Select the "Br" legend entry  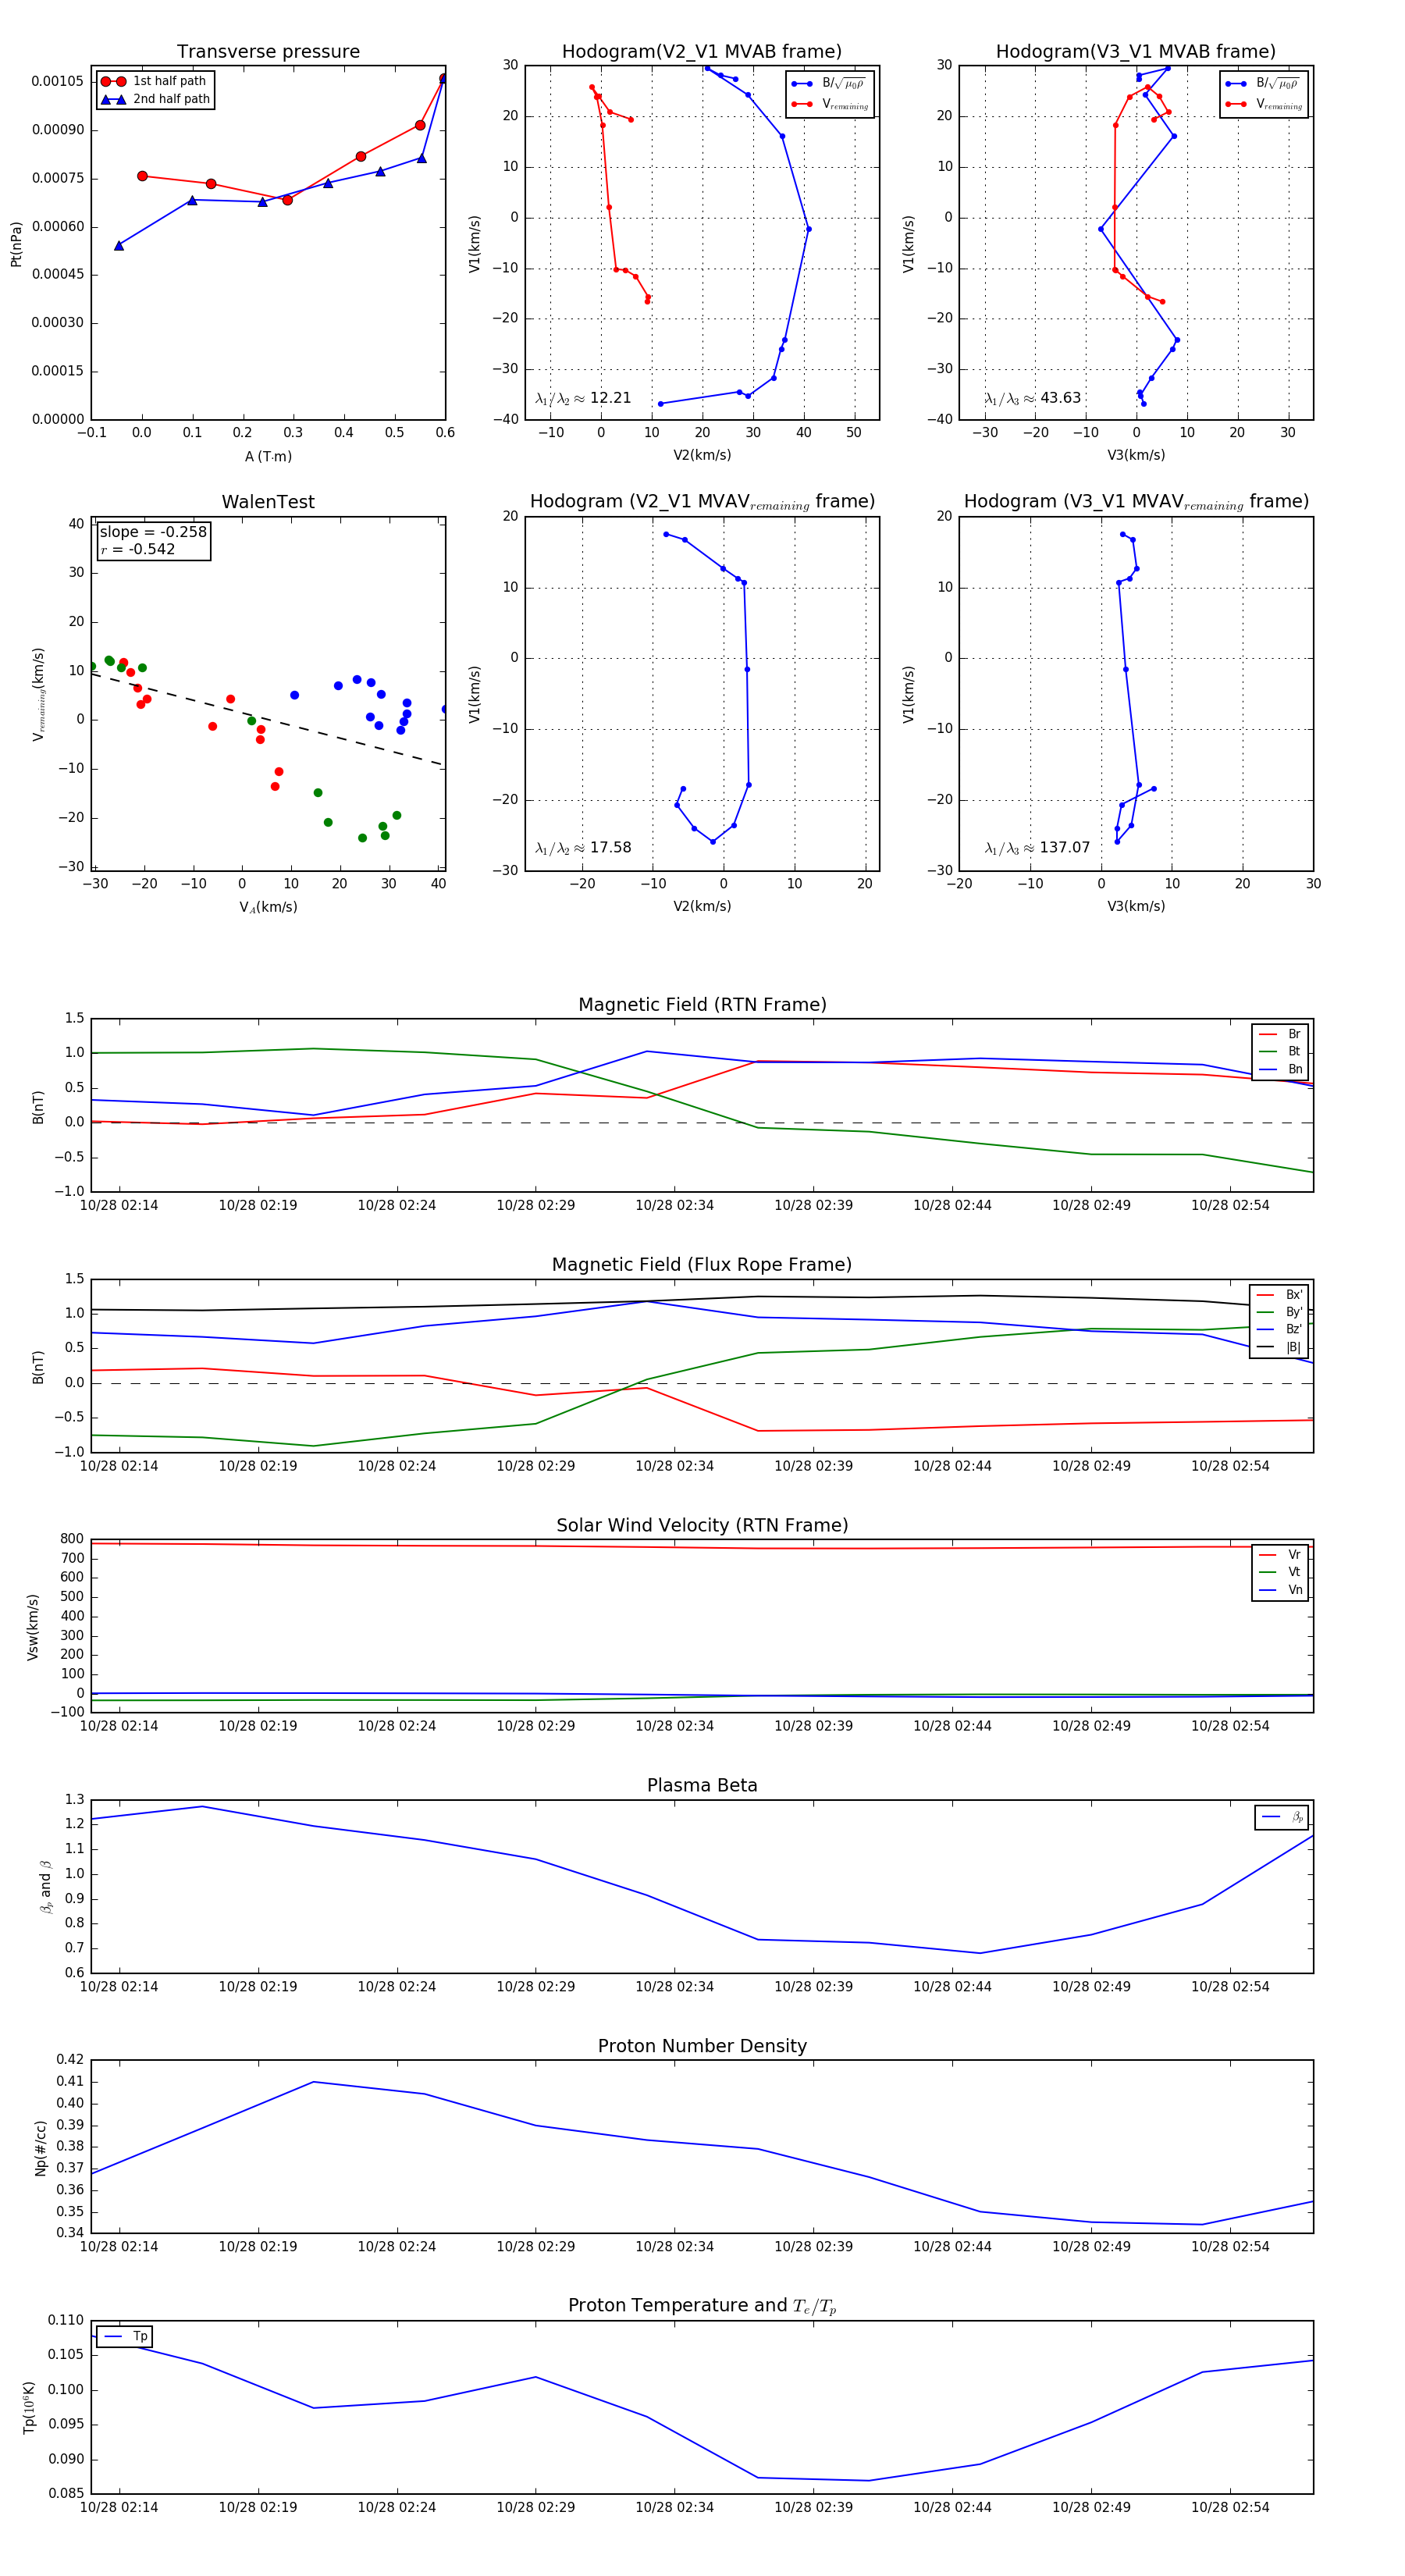point(1279,1034)
